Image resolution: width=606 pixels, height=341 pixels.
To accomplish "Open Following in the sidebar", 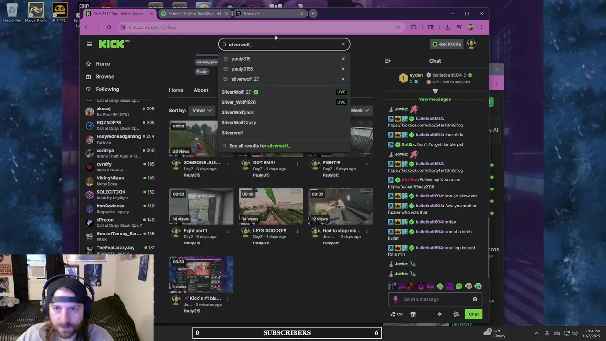I will coord(107,89).
